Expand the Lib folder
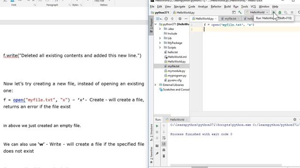This screenshot has height=168, width=300. tap(160, 38)
